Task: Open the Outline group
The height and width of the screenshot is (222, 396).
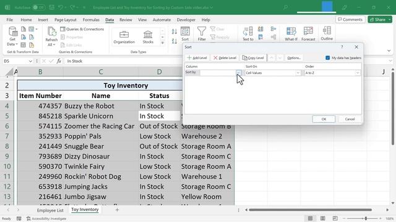Action: (327, 33)
